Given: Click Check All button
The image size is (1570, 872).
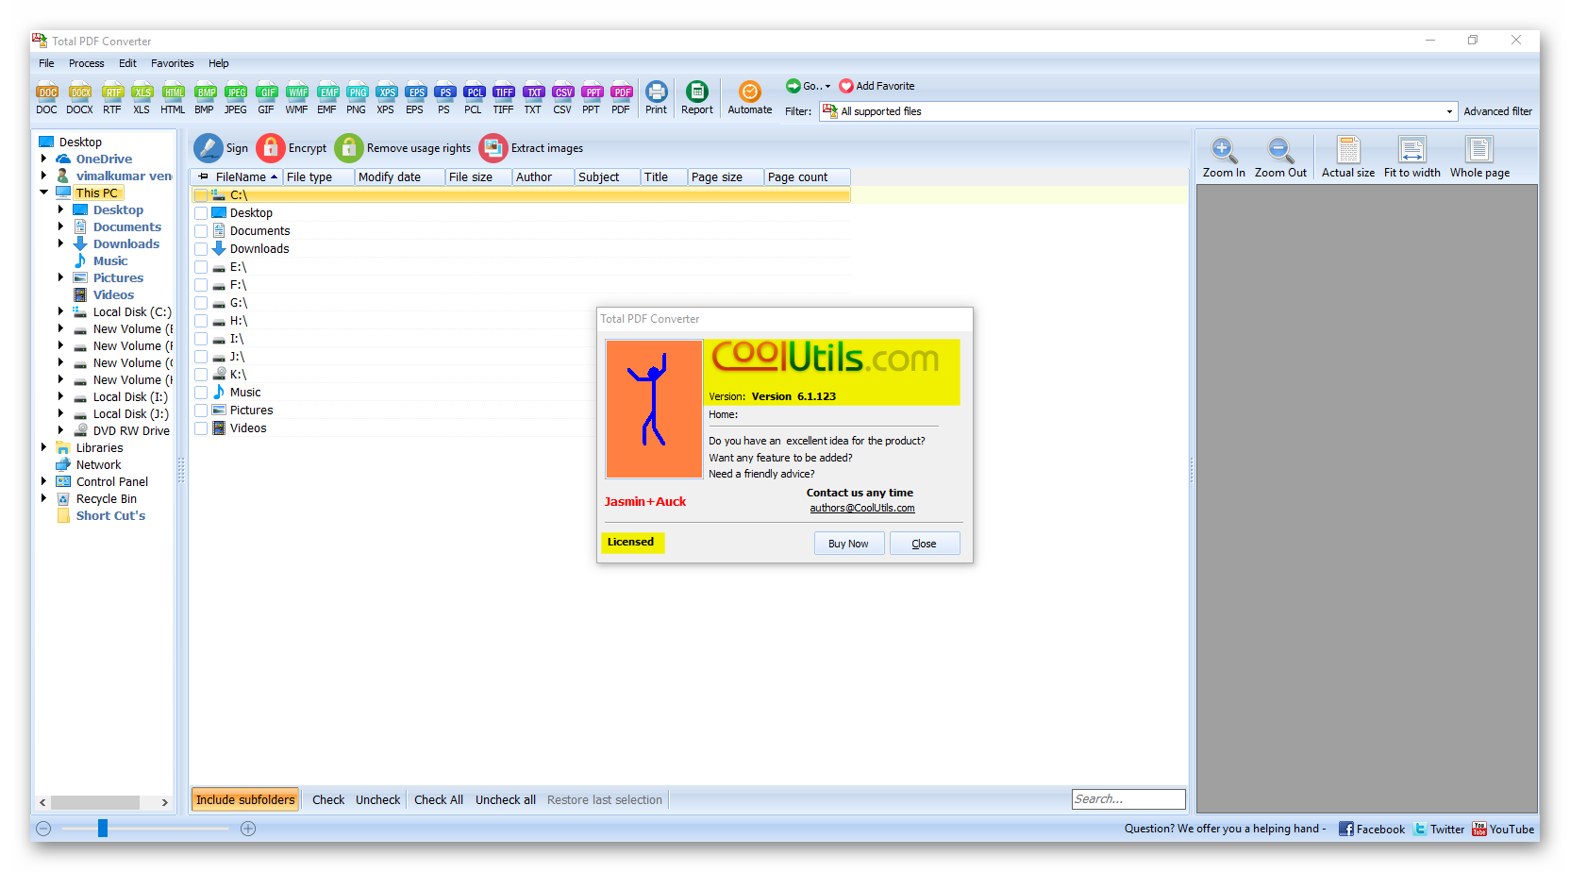Looking at the screenshot, I should click(439, 799).
